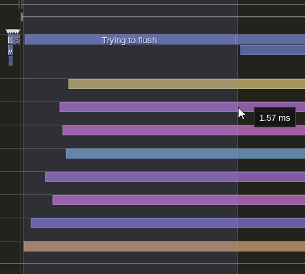Image resolution: width=305 pixels, height=274 pixels.
Task: Select the olive-colored zone bar
Action: [x=187, y=84]
